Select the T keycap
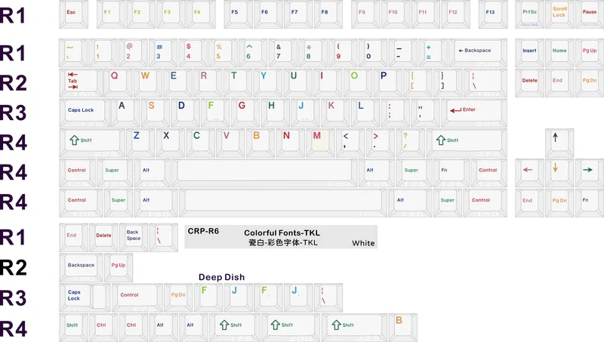Screen dimensions: 604x342 (239, 83)
